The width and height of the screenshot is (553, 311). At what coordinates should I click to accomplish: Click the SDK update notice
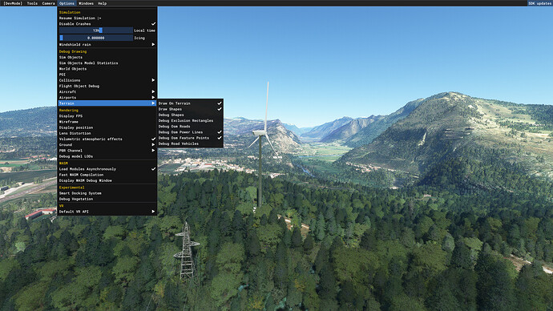pyautogui.click(x=540, y=3)
